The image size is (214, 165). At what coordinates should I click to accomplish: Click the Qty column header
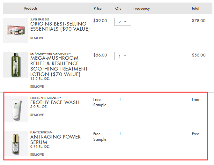click(118, 9)
